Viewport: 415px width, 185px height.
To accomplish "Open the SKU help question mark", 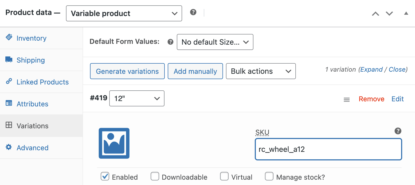I will click(x=398, y=131).
